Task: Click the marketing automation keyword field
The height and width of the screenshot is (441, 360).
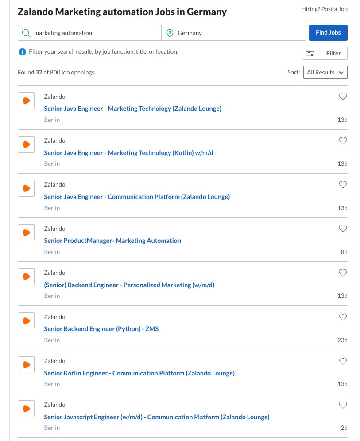Action: pyautogui.click(x=89, y=33)
